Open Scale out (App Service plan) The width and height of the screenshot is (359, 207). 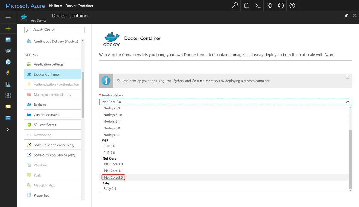point(53,155)
